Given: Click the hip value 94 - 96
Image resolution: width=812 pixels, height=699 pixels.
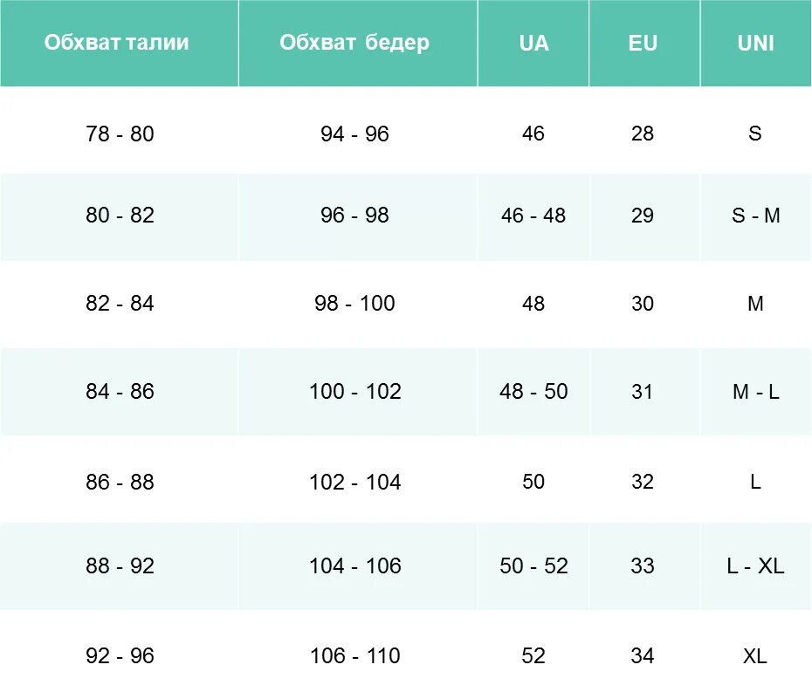Looking at the screenshot, I should coord(354,134).
